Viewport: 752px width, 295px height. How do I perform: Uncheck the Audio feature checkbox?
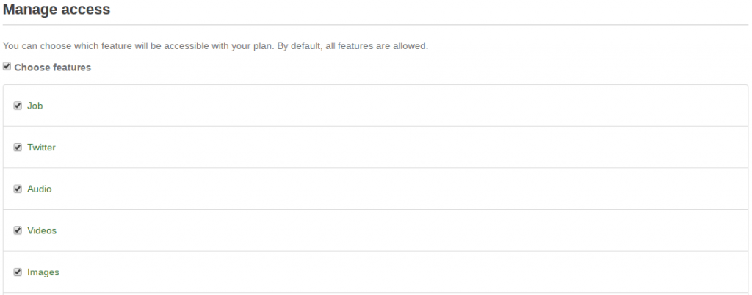pyautogui.click(x=18, y=189)
